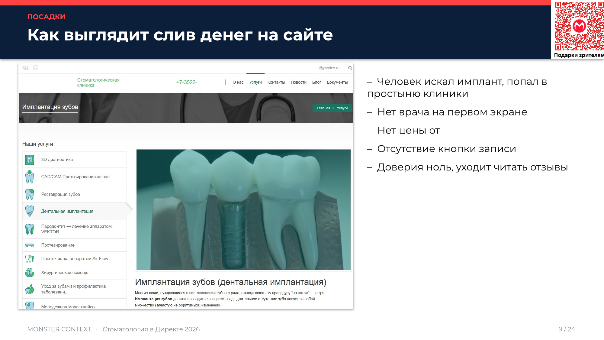Click the Air Flow cleaning icon
Viewport: 604px width, 340px height.
(30, 259)
